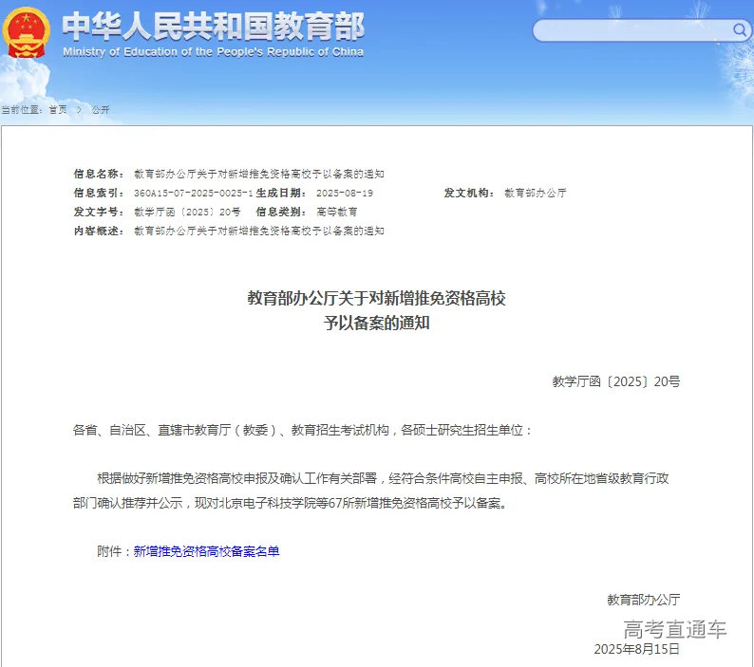Open the 首页 breadcrumb link
This screenshot has width=754, height=667.
pyautogui.click(x=58, y=109)
